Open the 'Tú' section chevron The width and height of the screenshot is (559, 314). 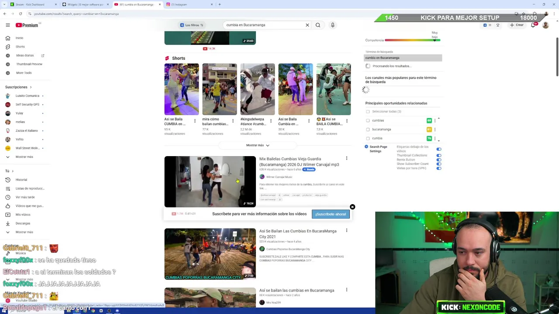click(13, 171)
